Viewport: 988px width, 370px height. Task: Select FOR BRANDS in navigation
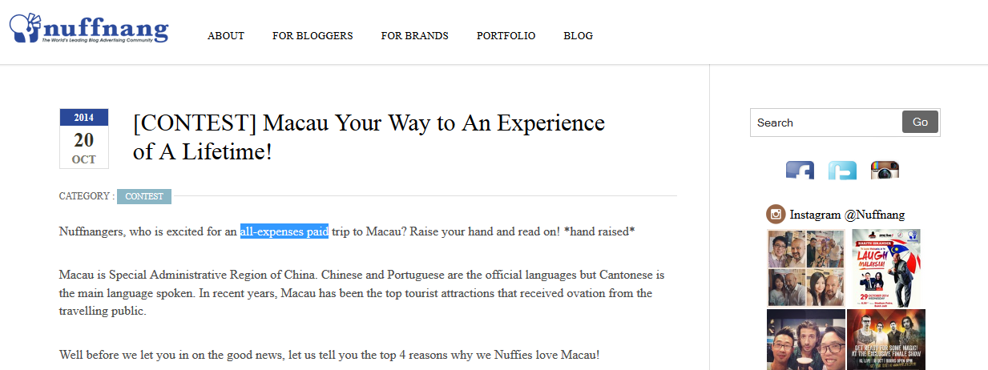pyautogui.click(x=414, y=35)
